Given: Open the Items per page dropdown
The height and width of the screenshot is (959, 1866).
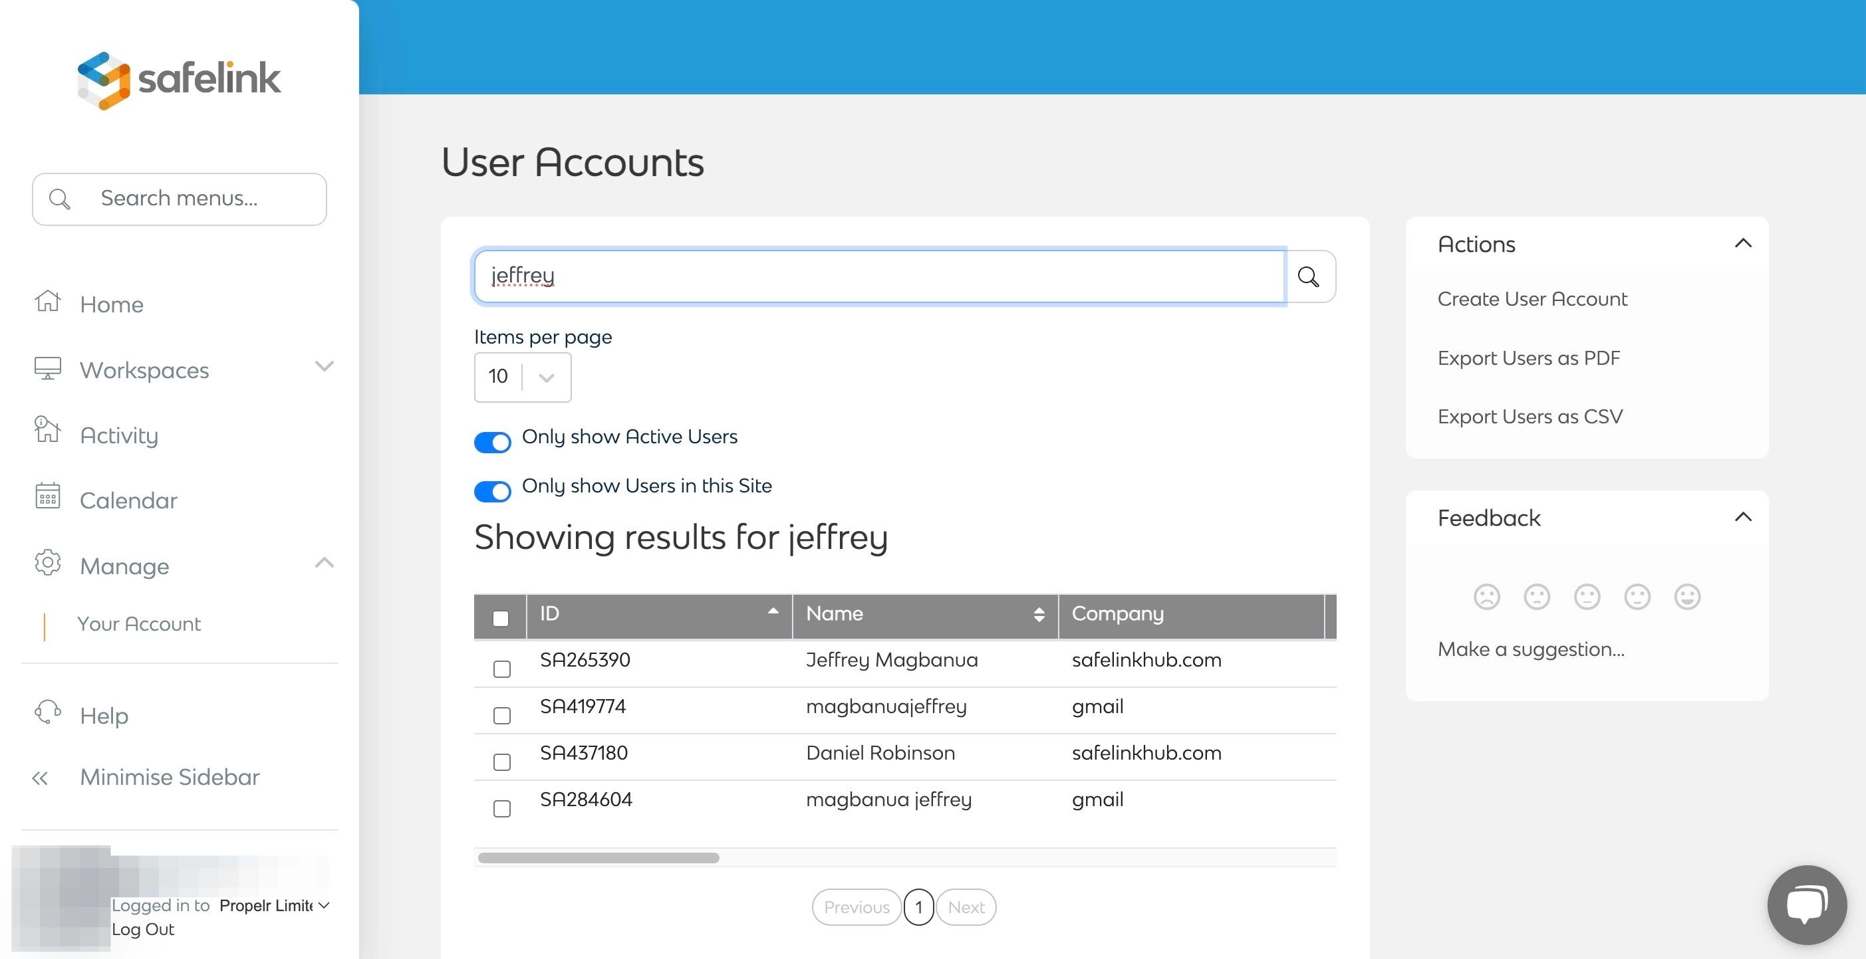Looking at the screenshot, I should tap(522, 377).
